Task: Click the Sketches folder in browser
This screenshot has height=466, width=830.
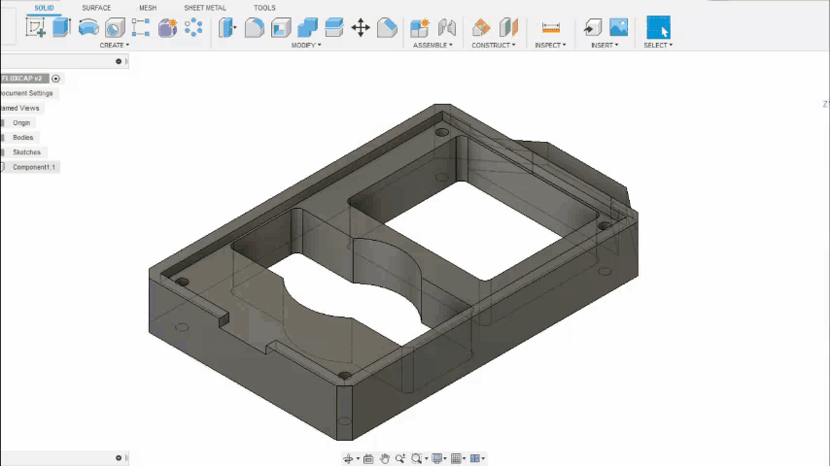Action: tap(26, 152)
